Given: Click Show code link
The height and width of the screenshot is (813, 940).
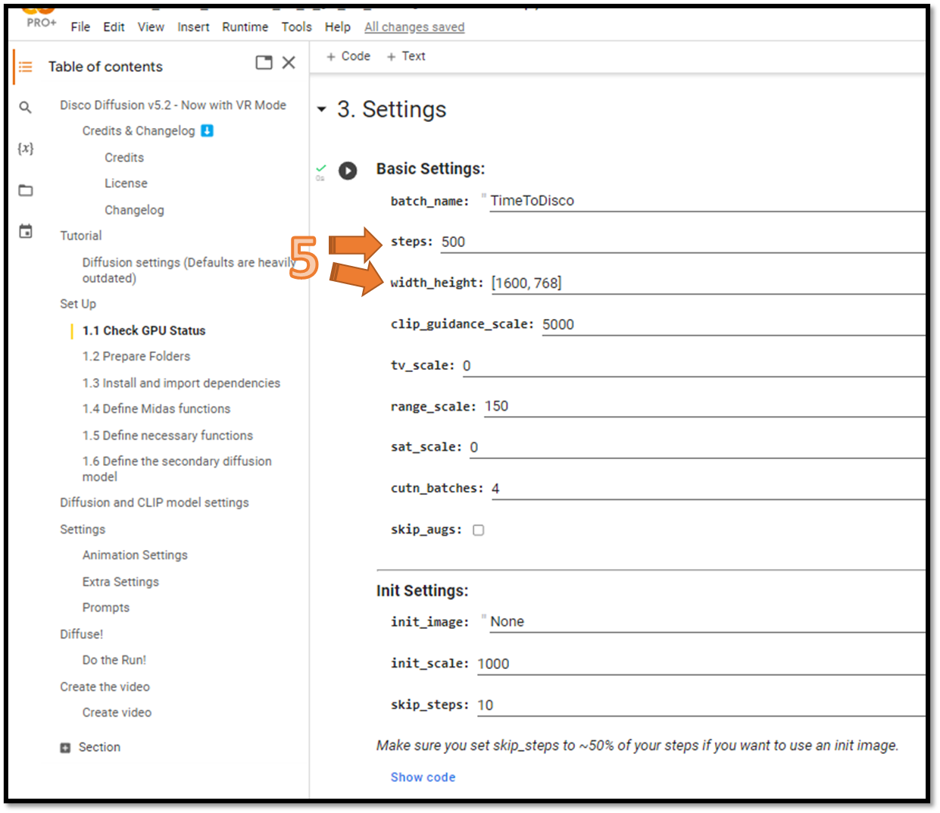Looking at the screenshot, I should click(423, 777).
